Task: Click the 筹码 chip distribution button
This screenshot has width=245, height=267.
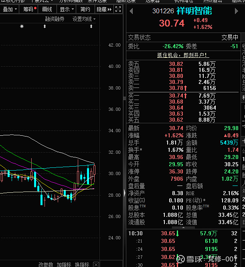Action: pos(28,9)
